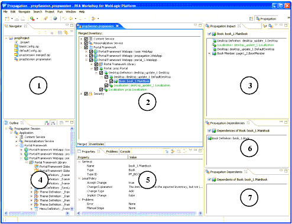Toggle checkbox for Portal Framework Library in editor
This screenshot has width=292, height=224.
pos(96,64)
